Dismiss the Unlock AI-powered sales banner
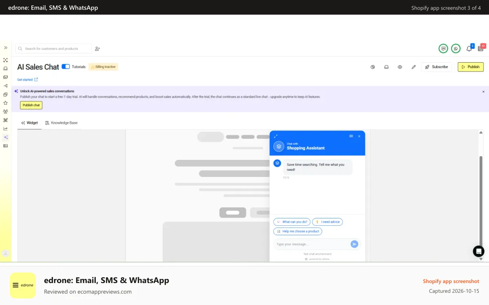 483,92
